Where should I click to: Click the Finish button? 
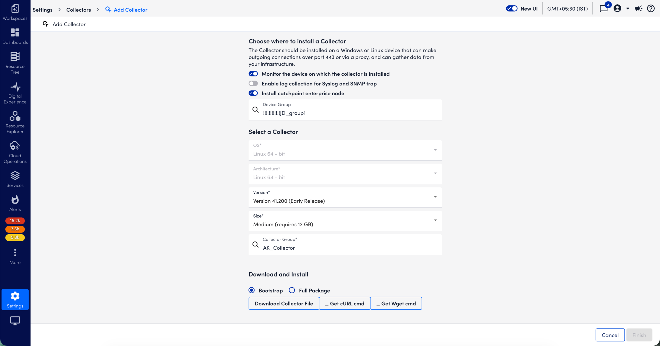pos(639,335)
